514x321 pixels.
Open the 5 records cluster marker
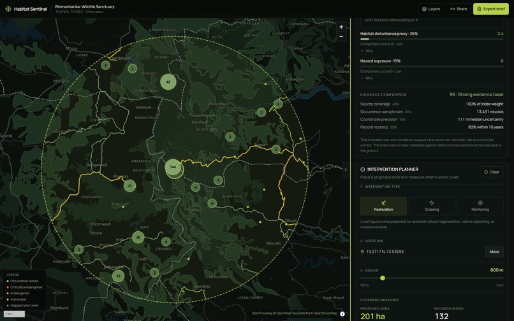click(276, 150)
